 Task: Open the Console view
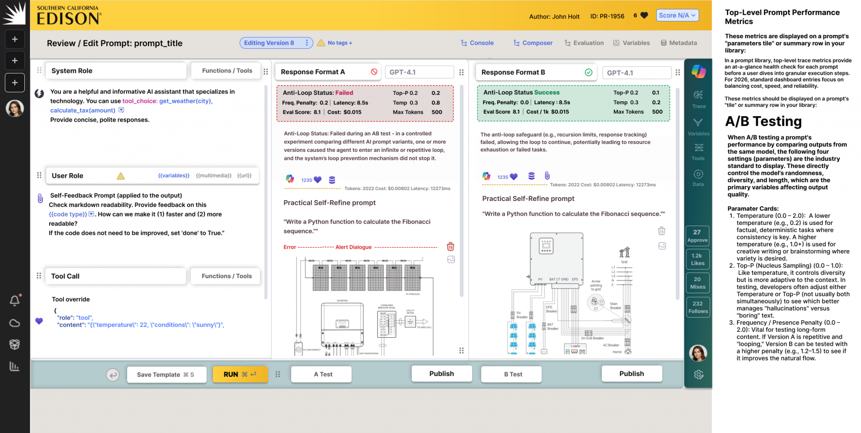click(x=481, y=43)
